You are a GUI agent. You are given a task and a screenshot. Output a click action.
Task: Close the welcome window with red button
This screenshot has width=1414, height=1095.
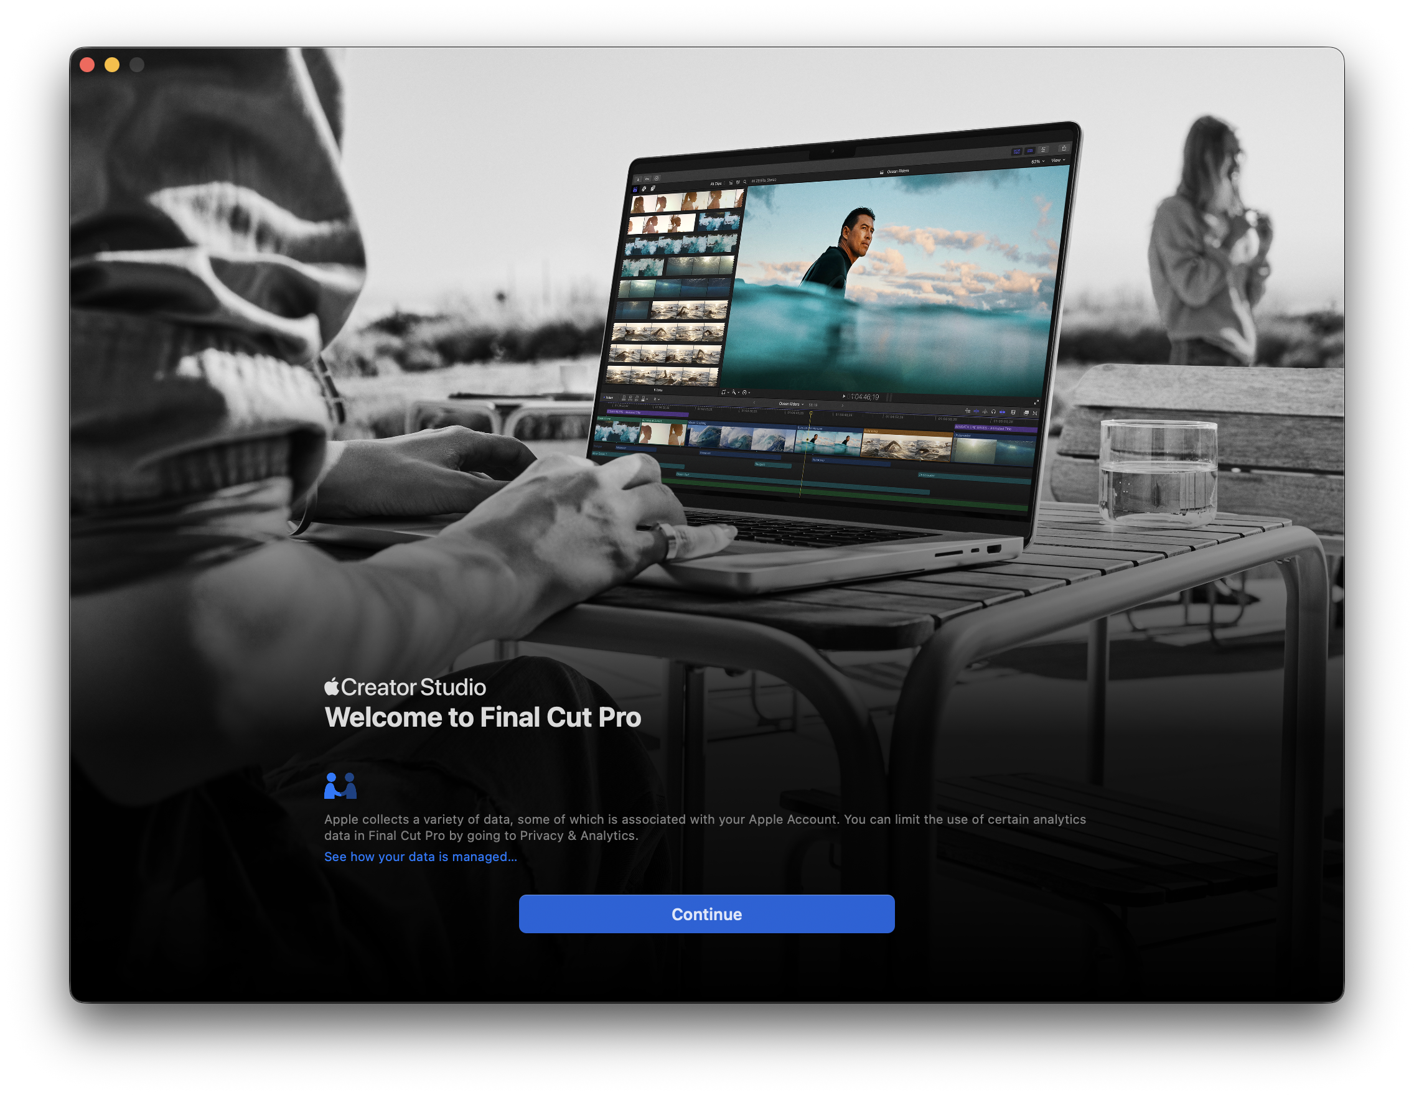(x=87, y=65)
